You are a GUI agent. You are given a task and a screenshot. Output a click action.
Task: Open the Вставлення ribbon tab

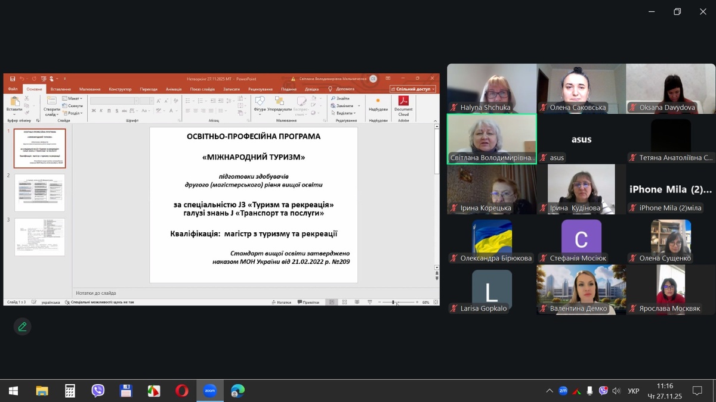click(61, 89)
